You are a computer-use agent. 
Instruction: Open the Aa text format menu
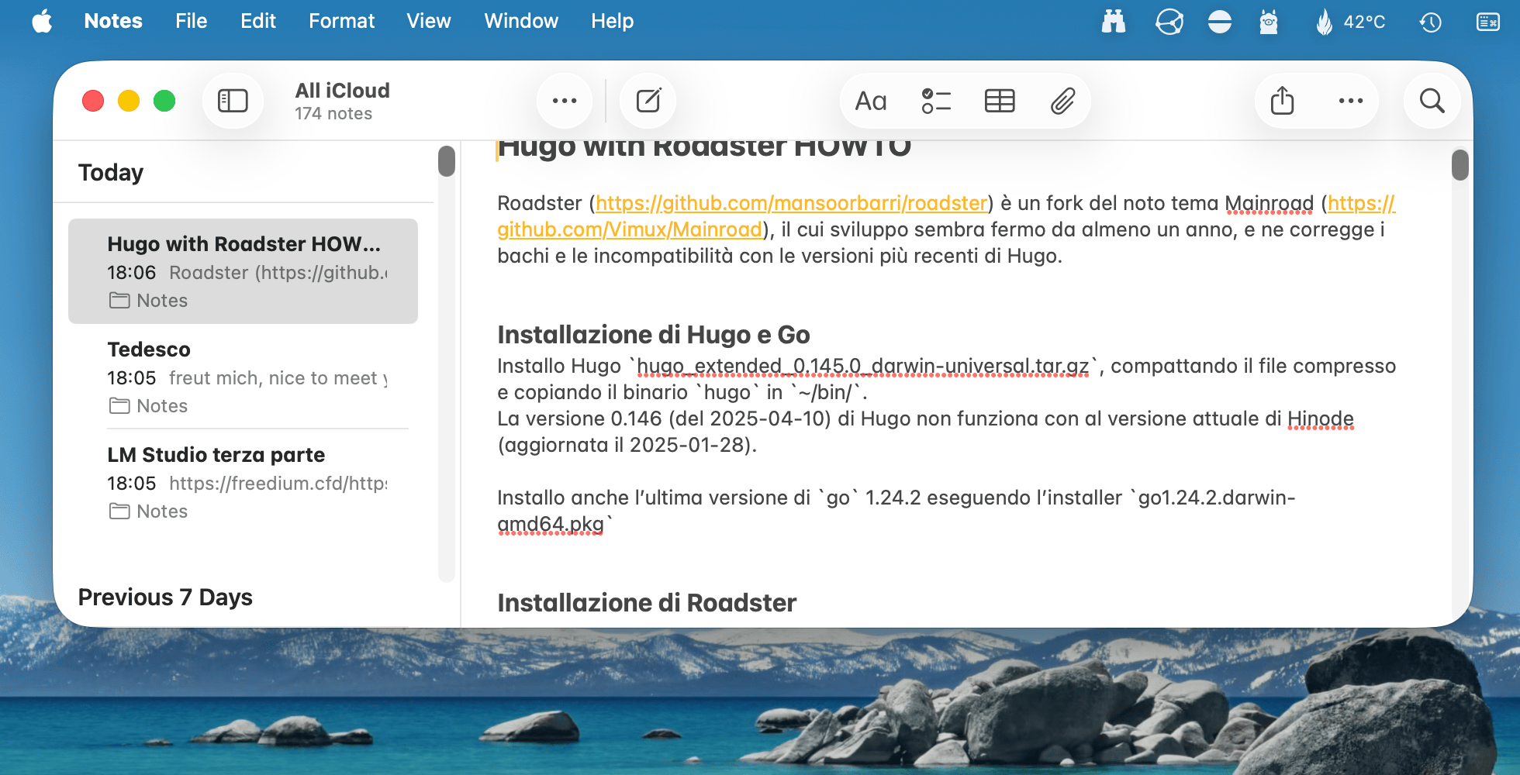pyautogui.click(x=870, y=101)
